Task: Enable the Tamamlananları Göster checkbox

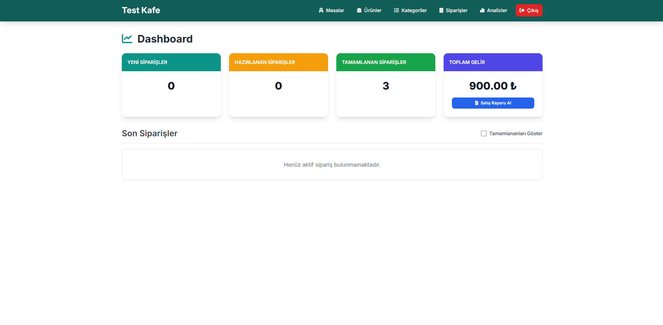Action: [484, 133]
